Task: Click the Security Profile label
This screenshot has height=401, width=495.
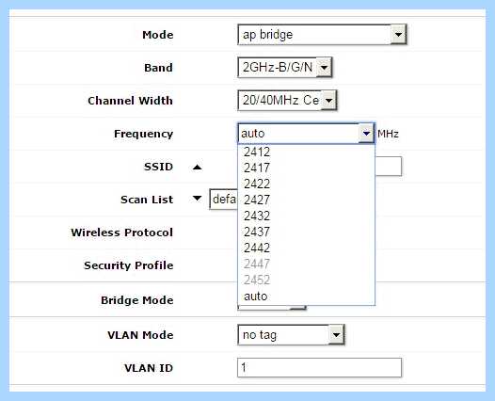Action: coord(129,265)
